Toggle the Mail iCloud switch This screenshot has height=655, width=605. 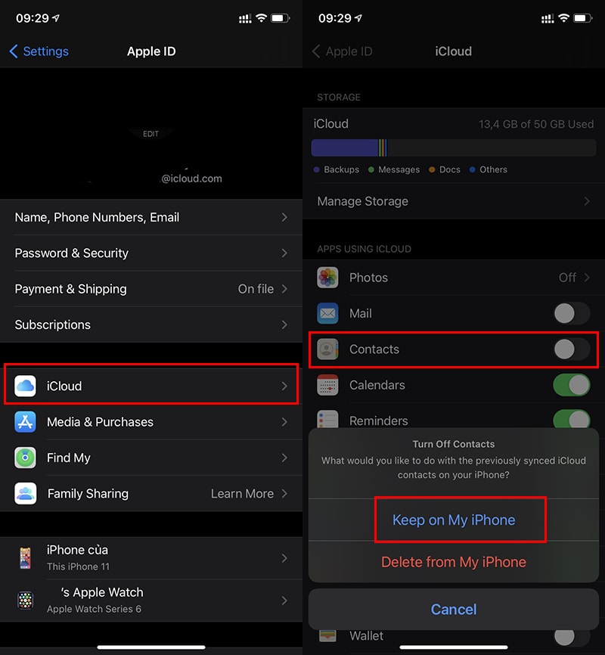pos(572,313)
